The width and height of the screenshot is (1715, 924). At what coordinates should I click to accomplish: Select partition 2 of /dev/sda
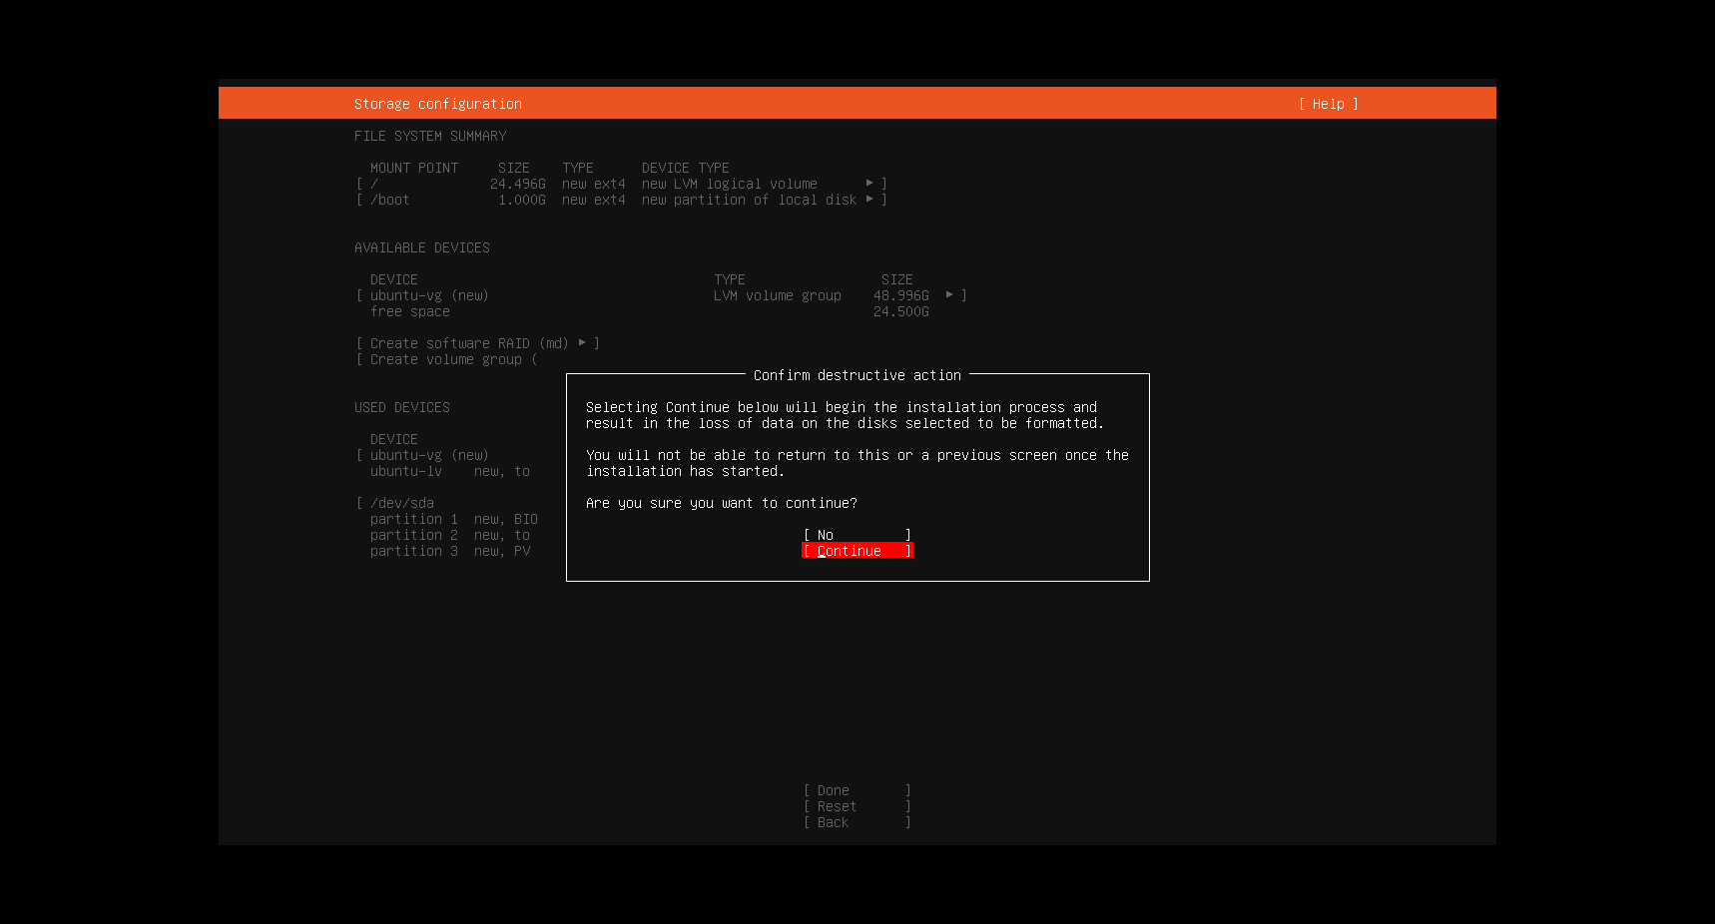(449, 535)
